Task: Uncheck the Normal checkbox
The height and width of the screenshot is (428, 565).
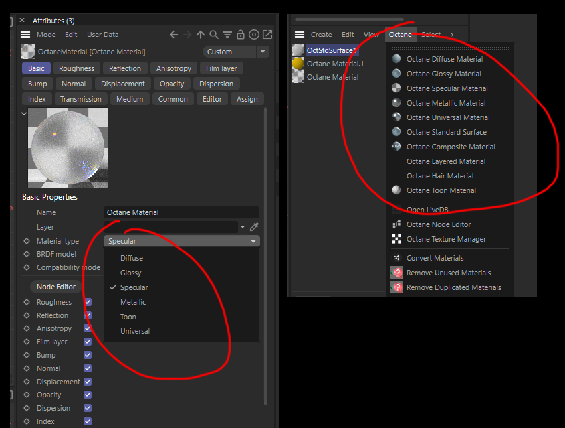Action: pos(88,368)
